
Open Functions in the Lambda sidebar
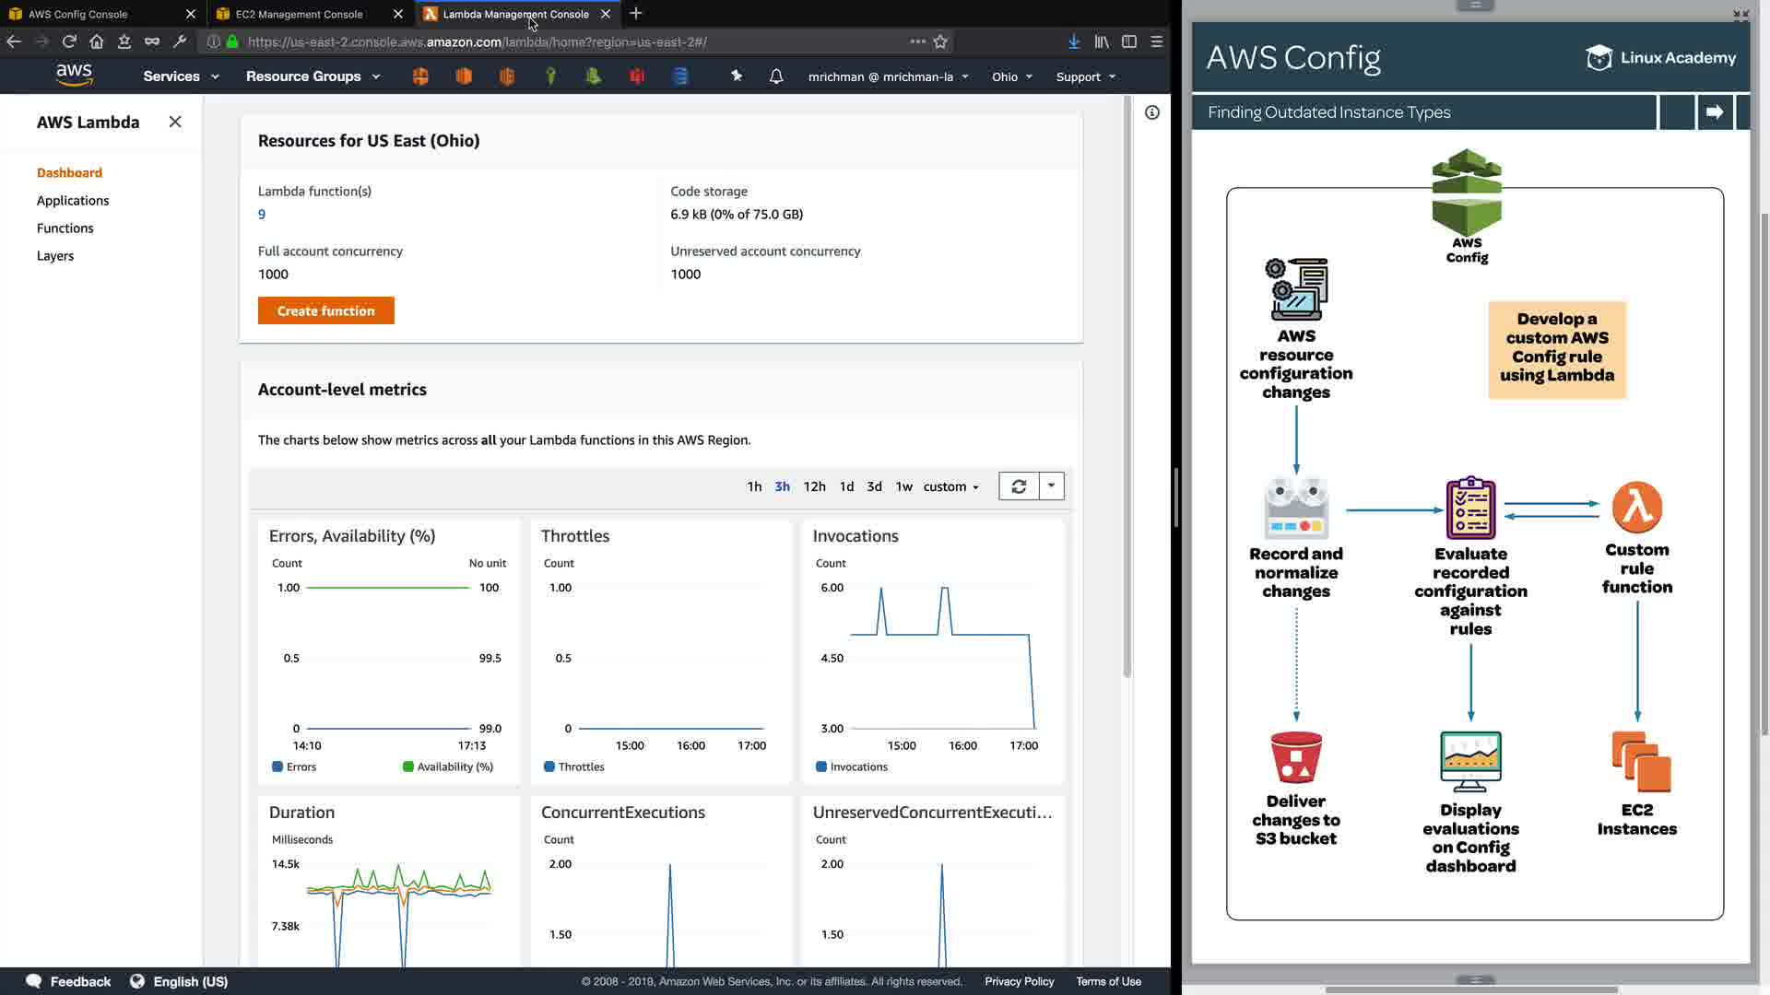coord(65,228)
